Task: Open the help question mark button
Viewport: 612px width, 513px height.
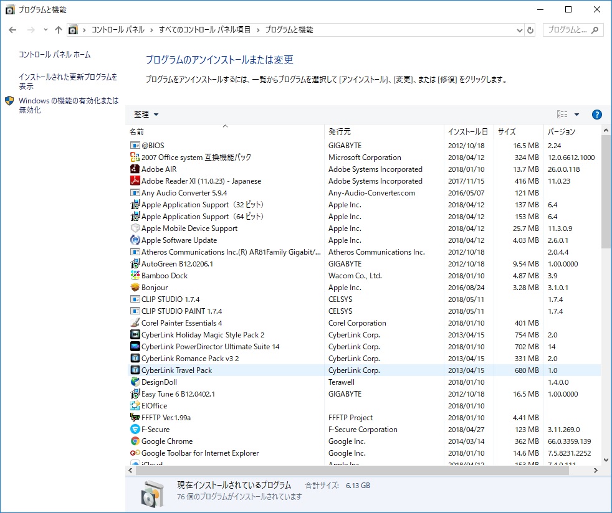Action: (x=596, y=114)
